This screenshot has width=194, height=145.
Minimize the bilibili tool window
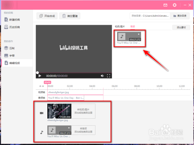tap(185, 5)
